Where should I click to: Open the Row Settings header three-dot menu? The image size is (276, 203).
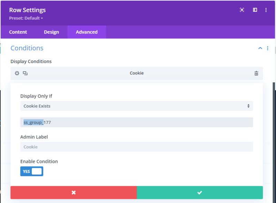[266, 10]
